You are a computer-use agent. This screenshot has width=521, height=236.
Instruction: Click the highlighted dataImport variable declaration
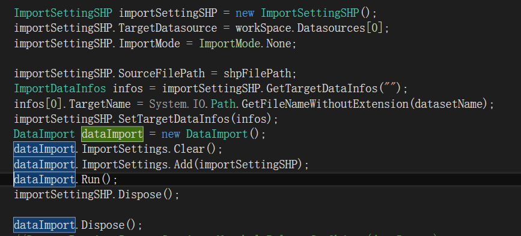[112, 134]
